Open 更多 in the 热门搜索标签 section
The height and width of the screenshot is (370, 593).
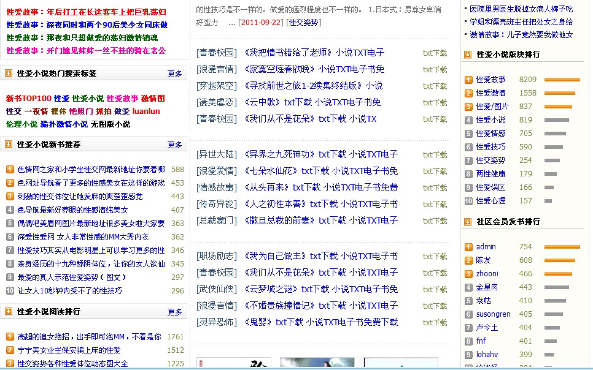175,74
